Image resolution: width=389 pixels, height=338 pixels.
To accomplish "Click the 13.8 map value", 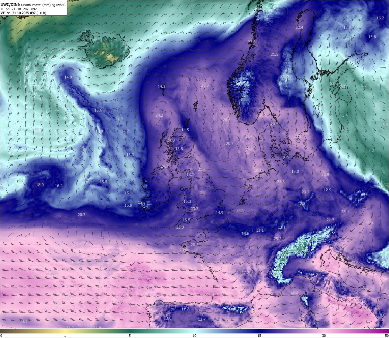I will click(x=347, y=27).
